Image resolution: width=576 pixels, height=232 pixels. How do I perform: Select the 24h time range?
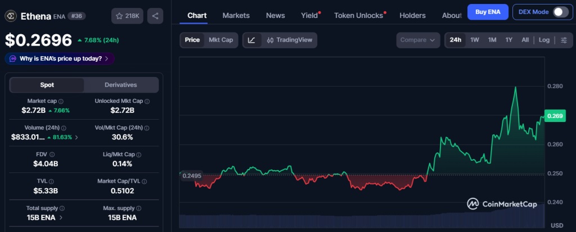[456, 40]
